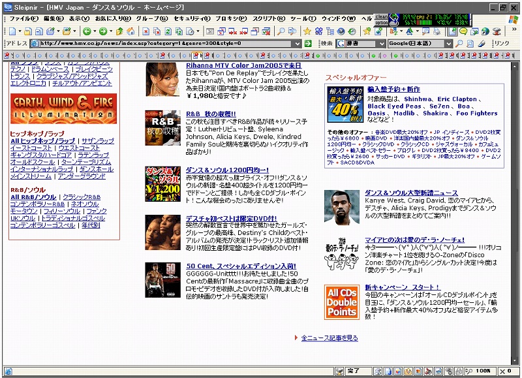Click the auto-refresh clock icon
The image size is (522, 378).
coord(190,31)
